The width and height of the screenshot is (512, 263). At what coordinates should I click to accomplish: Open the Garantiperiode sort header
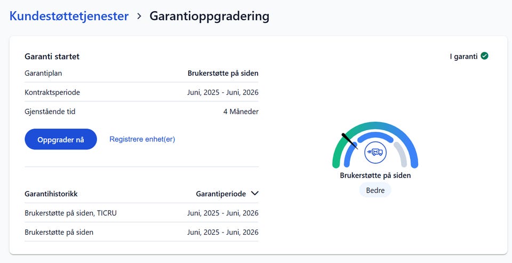221,194
